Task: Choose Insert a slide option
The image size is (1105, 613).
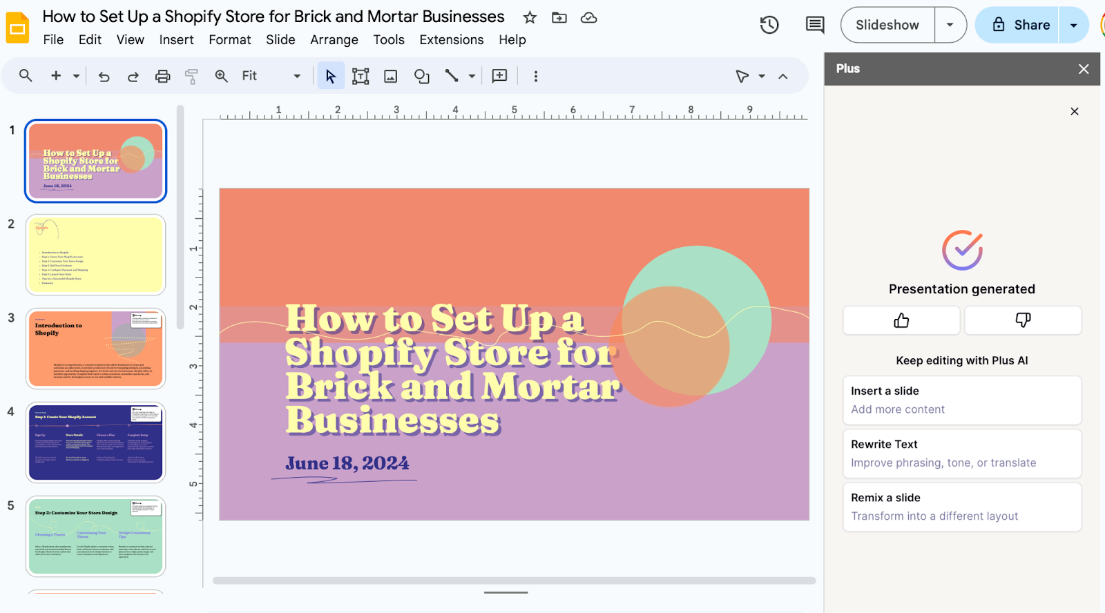Action: click(962, 400)
